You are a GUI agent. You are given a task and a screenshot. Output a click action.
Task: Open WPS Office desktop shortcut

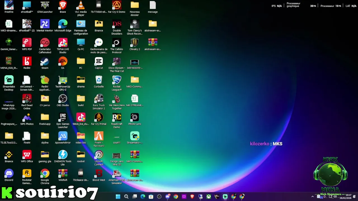pos(27,157)
